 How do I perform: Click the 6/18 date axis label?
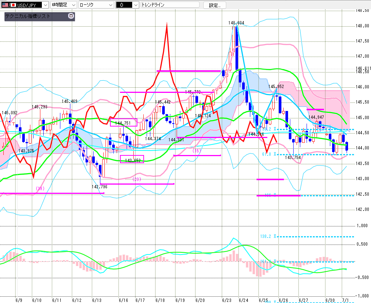click(160, 300)
